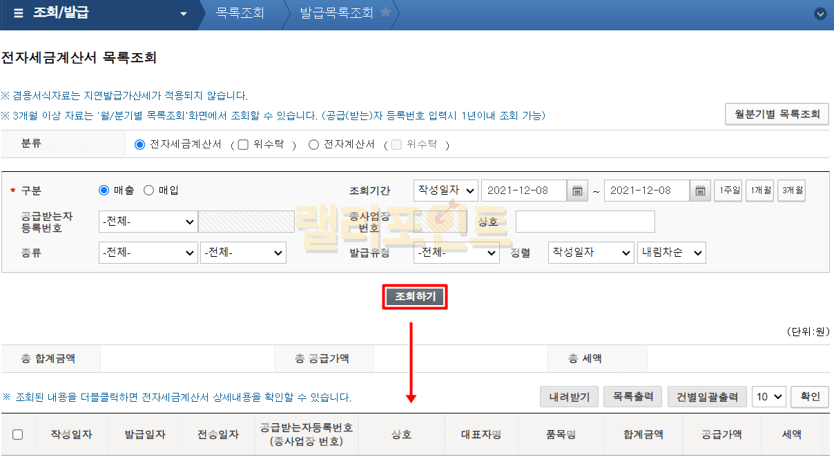The width and height of the screenshot is (834, 457).
Task: Open the end date calendar picker icon
Action: [x=700, y=191]
